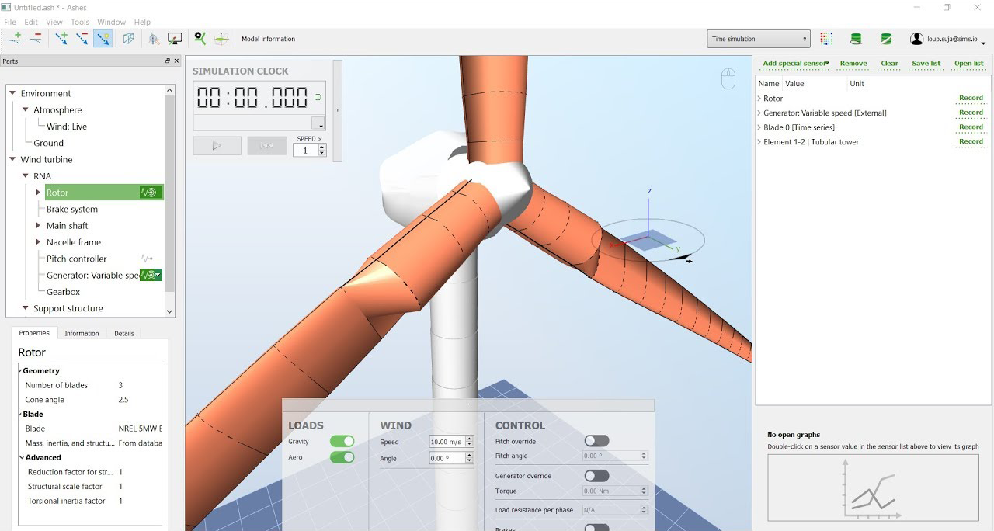Click the Wind Speed input field
Screen dimensions: 994x531
447,442
